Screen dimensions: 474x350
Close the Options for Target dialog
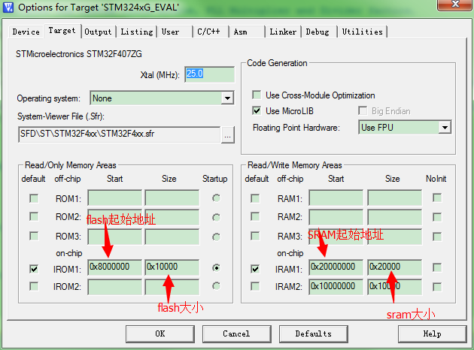tap(454, 5)
